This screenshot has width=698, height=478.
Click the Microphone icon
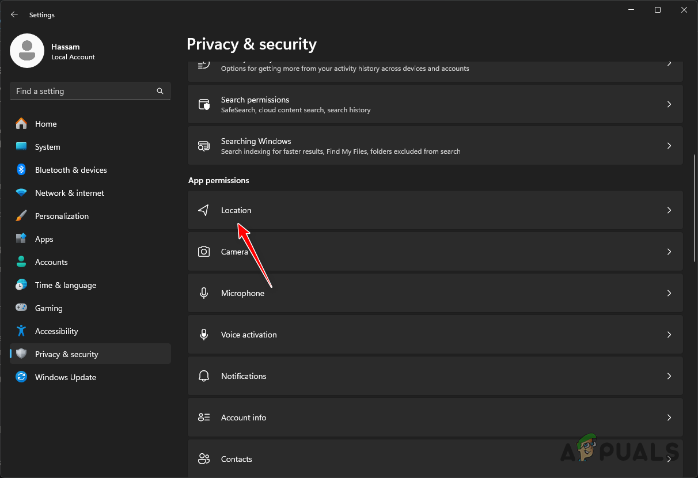[203, 293]
